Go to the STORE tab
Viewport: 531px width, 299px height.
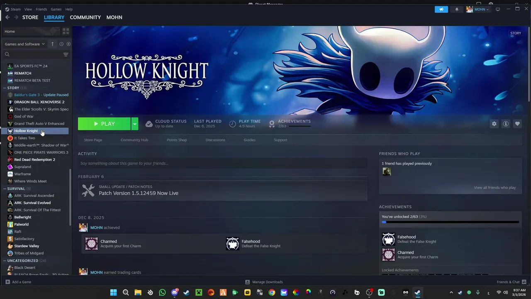point(30,17)
